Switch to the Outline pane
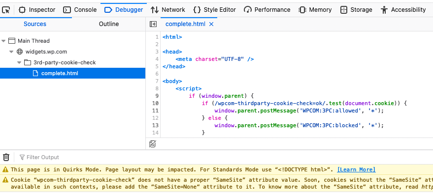Image resolution: width=433 pixels, height=193 pixels. pyautogui.click(x=109, y=24)
